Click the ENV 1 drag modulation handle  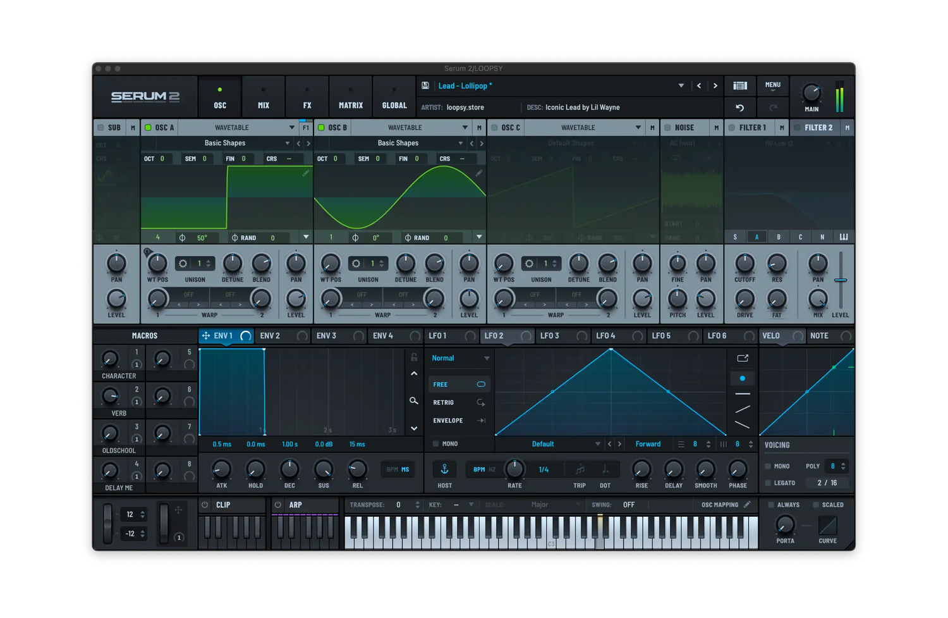tap(206, 336)
